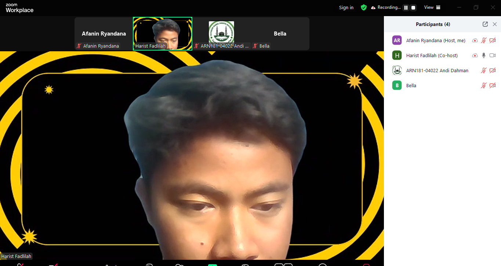Click recording icon beside Harist Fadlilah
The height and width of the screenshot is (266, 501).
point(475,55)
